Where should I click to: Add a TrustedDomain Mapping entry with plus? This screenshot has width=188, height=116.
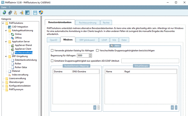coord(95,107)
